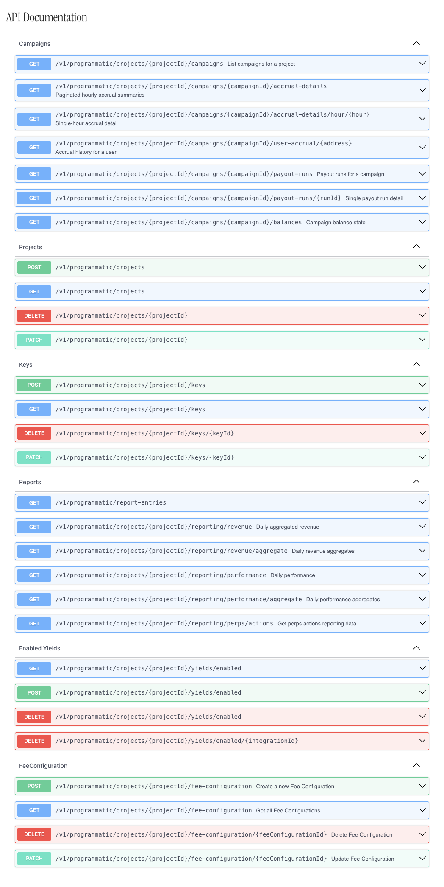Expand the Daily revenue aggregates chevron

(x=422, y=551)
